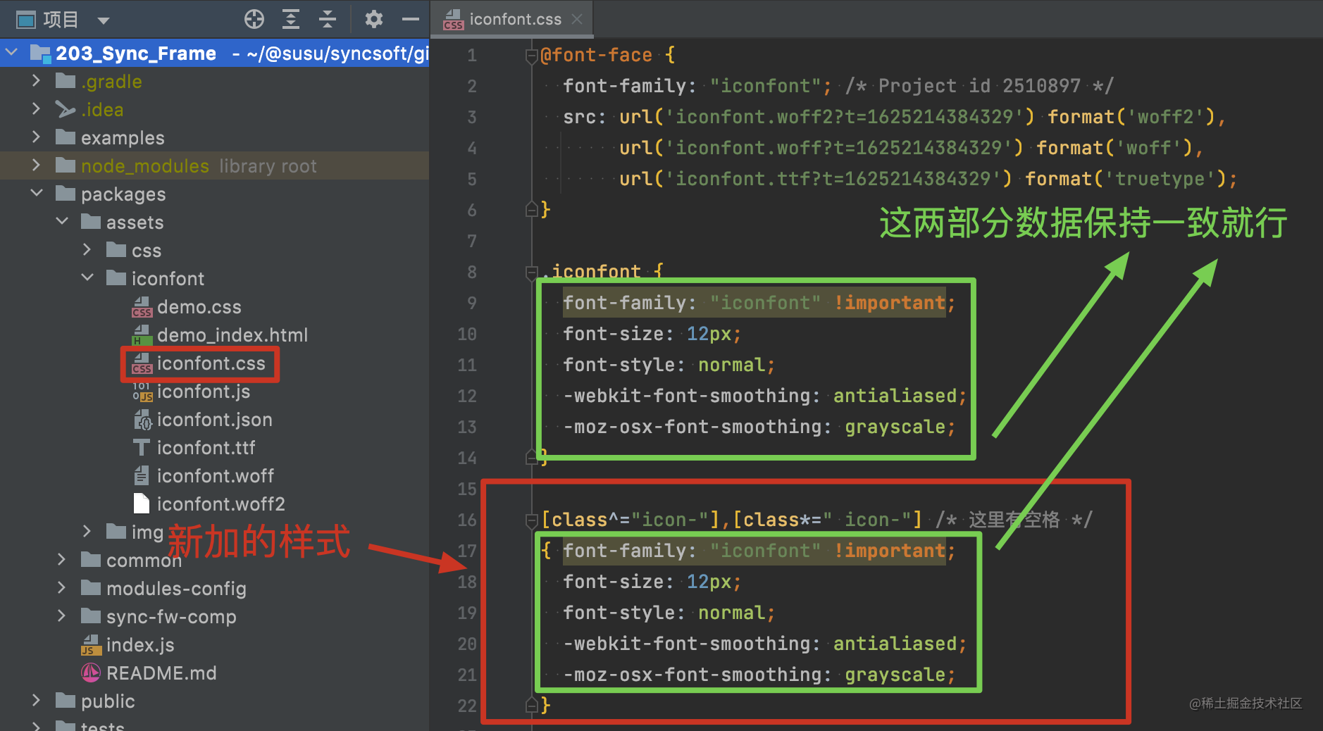The width and height of the screenshot is (1323, 731).
Task: Hide the project panel with minus icon
Action: [411, 19]
